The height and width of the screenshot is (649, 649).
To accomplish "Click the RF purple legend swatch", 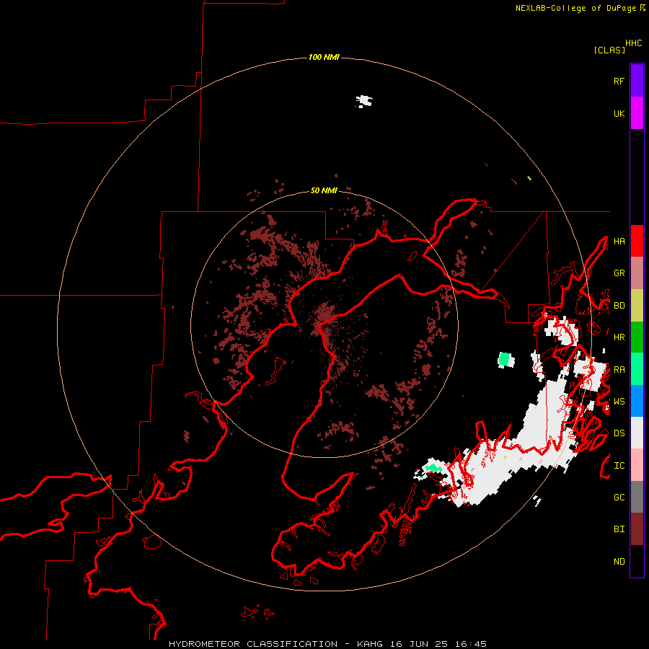I will 637,81.
